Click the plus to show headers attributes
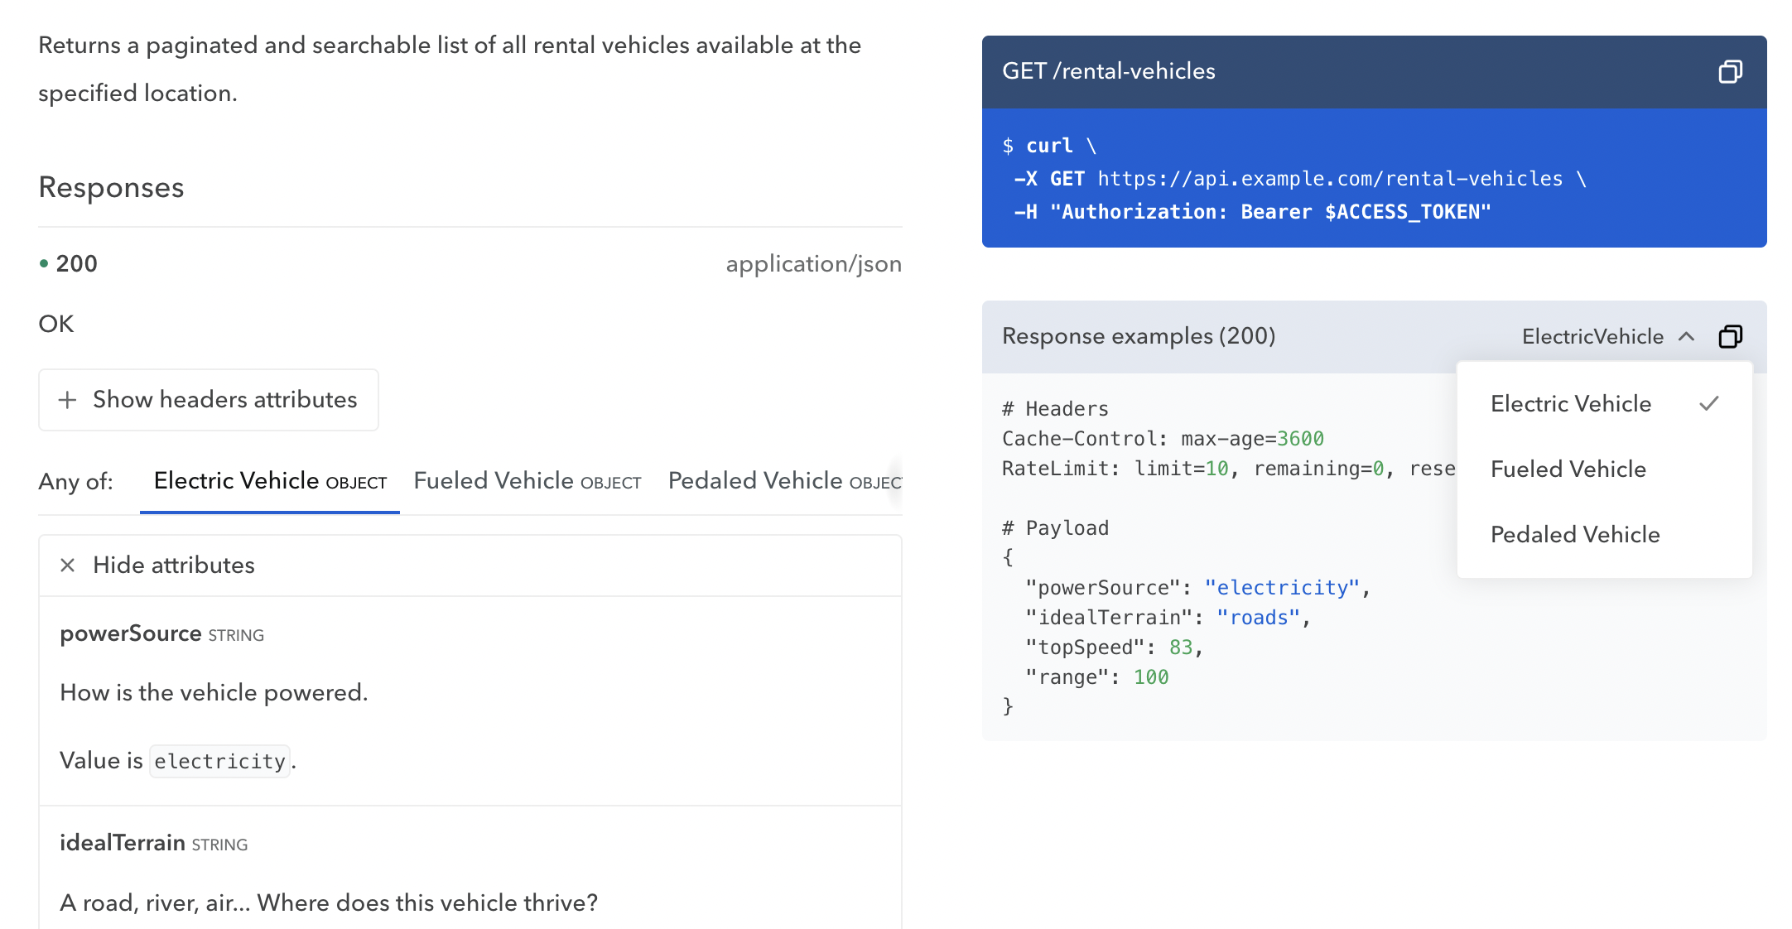 pos(66,400)
